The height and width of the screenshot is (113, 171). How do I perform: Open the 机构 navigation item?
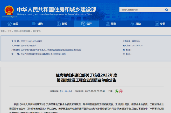pyautogui.click(x=37, y=24)
